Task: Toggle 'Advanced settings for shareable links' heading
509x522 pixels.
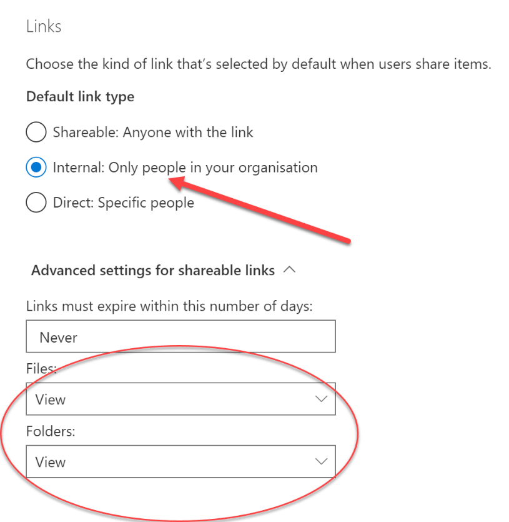Action: 153,270
